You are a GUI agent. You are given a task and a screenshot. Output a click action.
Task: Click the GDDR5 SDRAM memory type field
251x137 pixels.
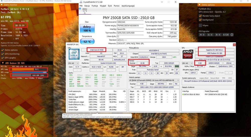[x=214, y=63]
